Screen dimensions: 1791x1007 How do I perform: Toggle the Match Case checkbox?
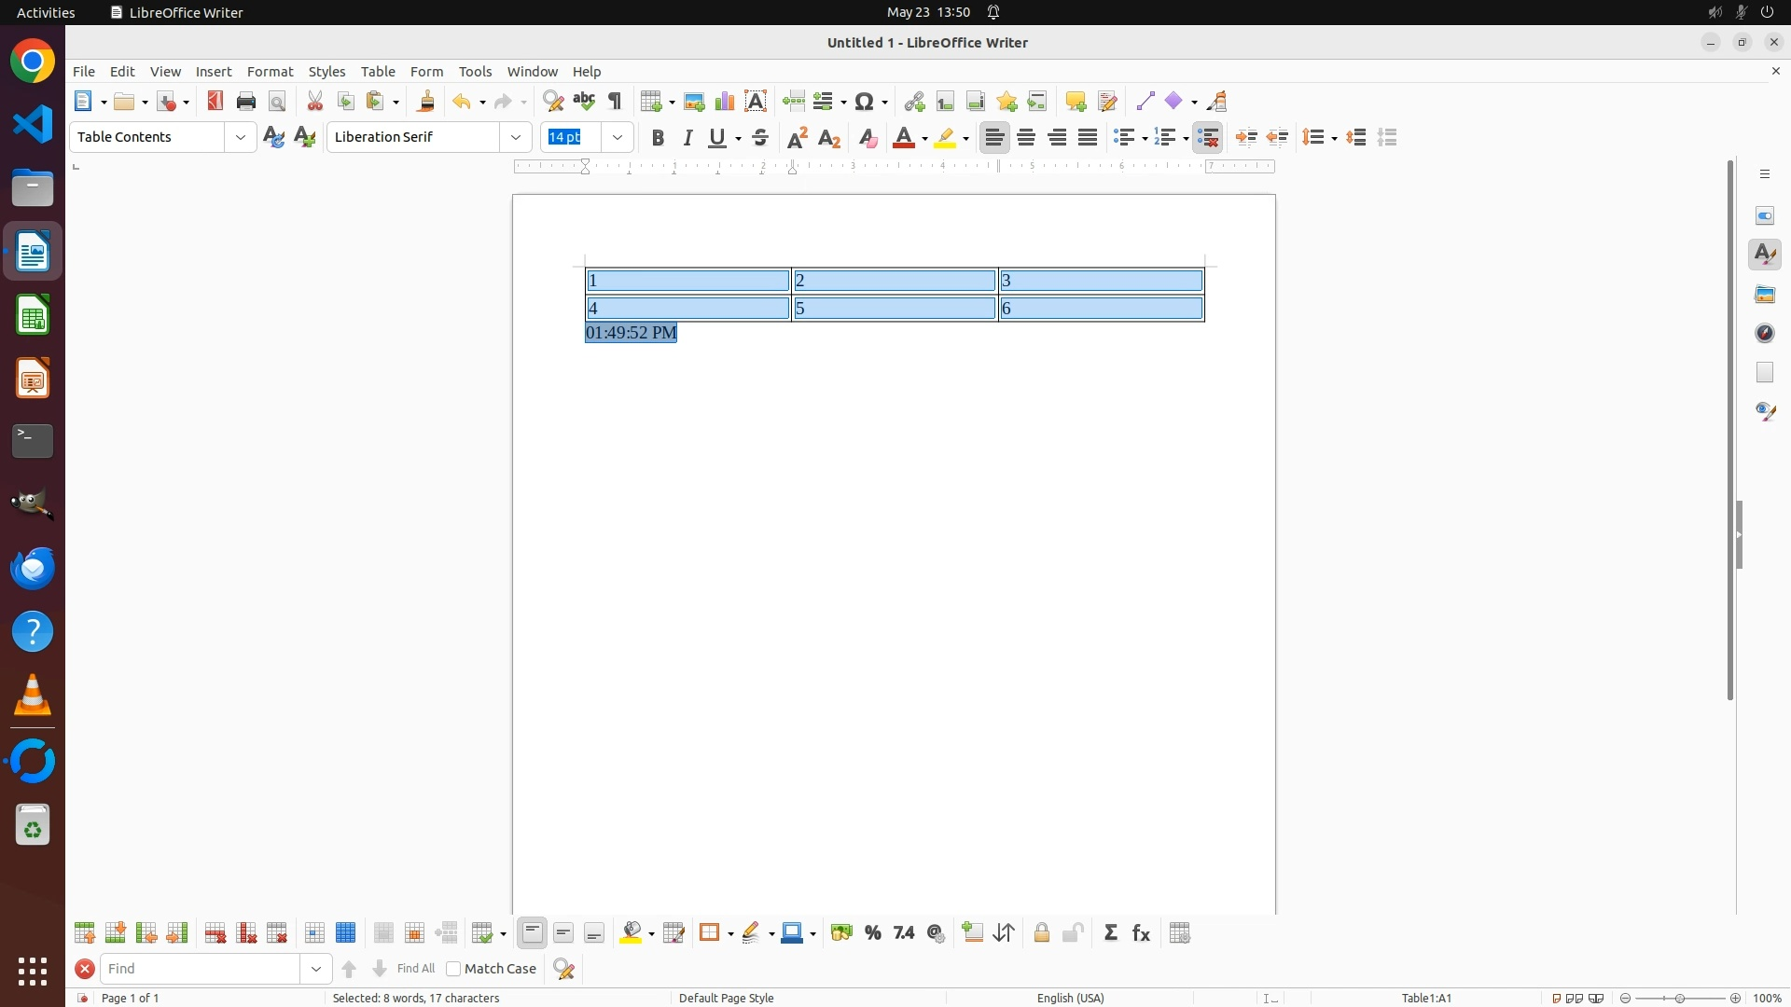pyautogui.click(x=454, y=969)
